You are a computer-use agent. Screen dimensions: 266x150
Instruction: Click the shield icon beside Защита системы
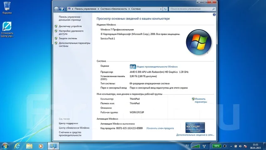[56, 38]
